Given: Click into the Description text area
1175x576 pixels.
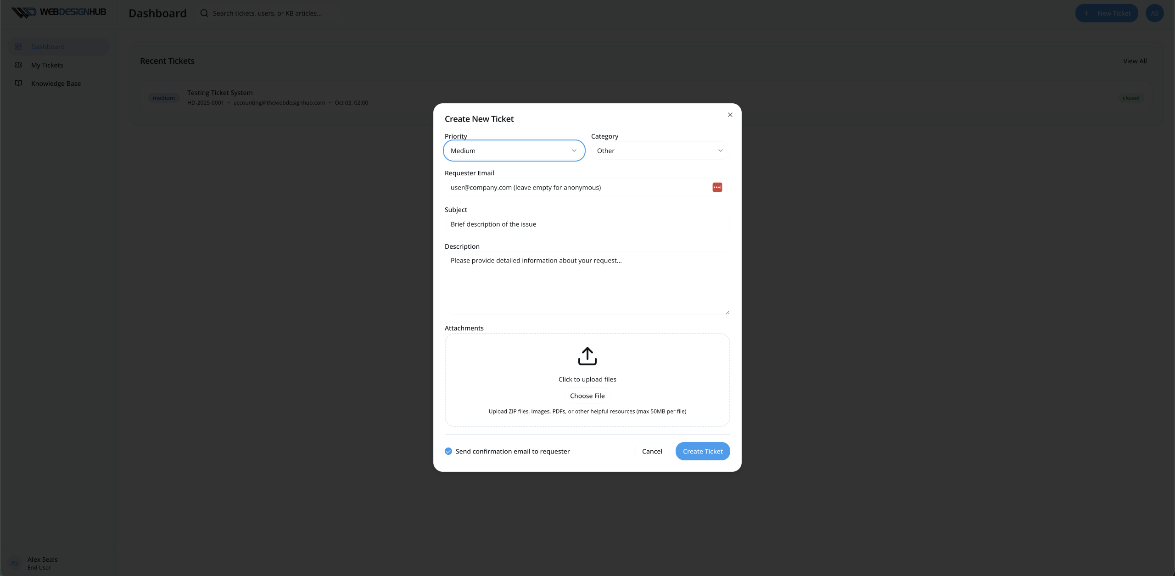Looking at the screenshot, I should 587,283.
